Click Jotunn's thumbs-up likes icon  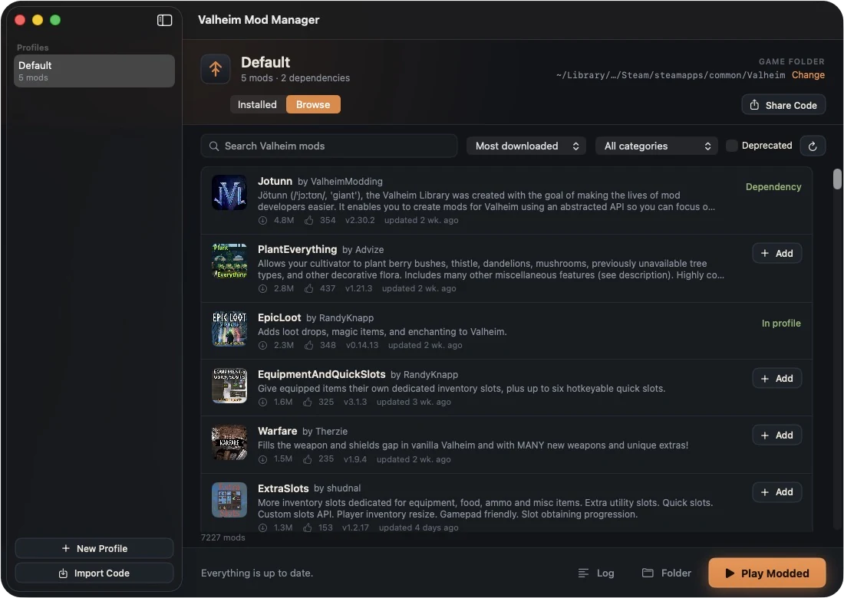pyautogui.click(x=309, y=221)
